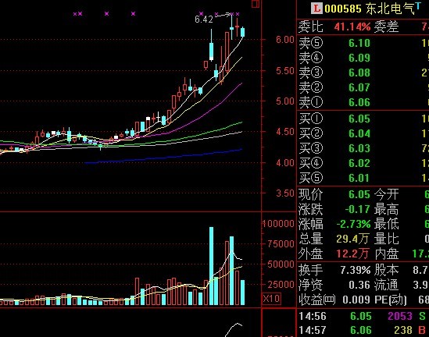This screenshot has width=429, height=337.
Task: Select the 买① bid price 6.05
Action: (359, 119)
